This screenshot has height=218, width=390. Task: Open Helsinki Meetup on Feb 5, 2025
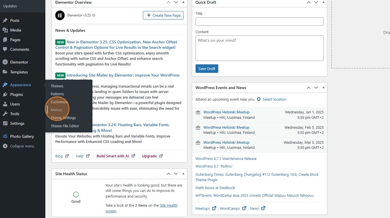226,127
